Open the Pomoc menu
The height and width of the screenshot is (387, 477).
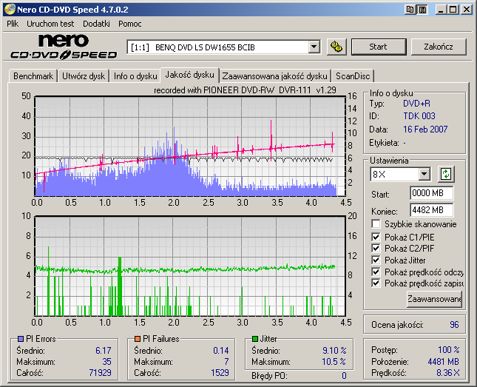click(130, 24)
